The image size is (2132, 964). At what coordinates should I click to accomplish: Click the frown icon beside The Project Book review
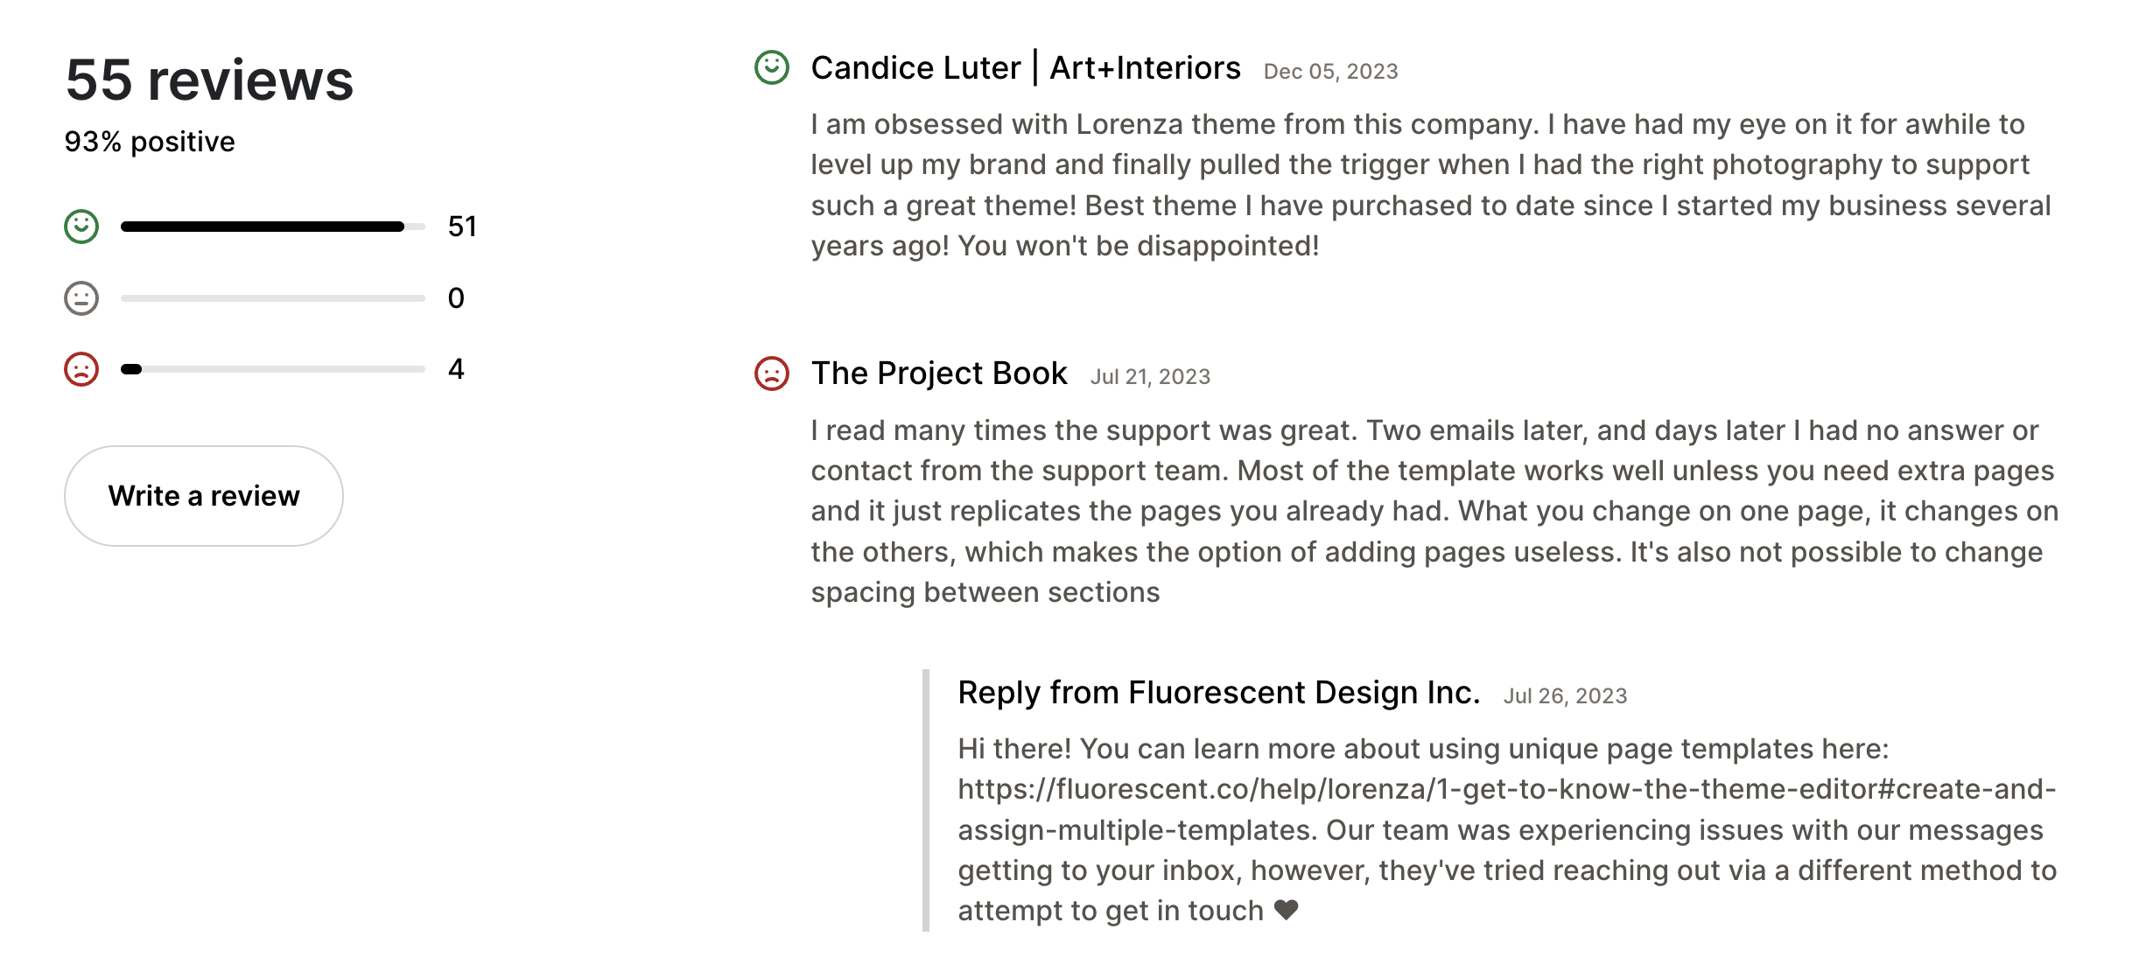[x=774, y=374]
